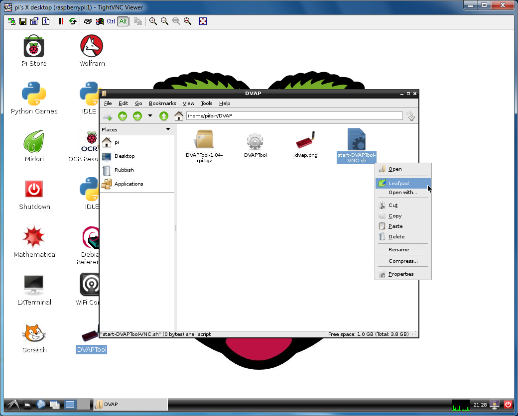Click the Midori browser desktop icon
The image size is (518, 416).
point(34,146)
